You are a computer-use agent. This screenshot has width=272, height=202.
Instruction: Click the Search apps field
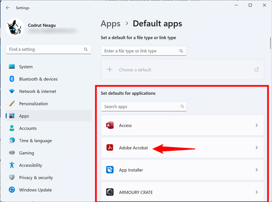click(x=144, y=106)
